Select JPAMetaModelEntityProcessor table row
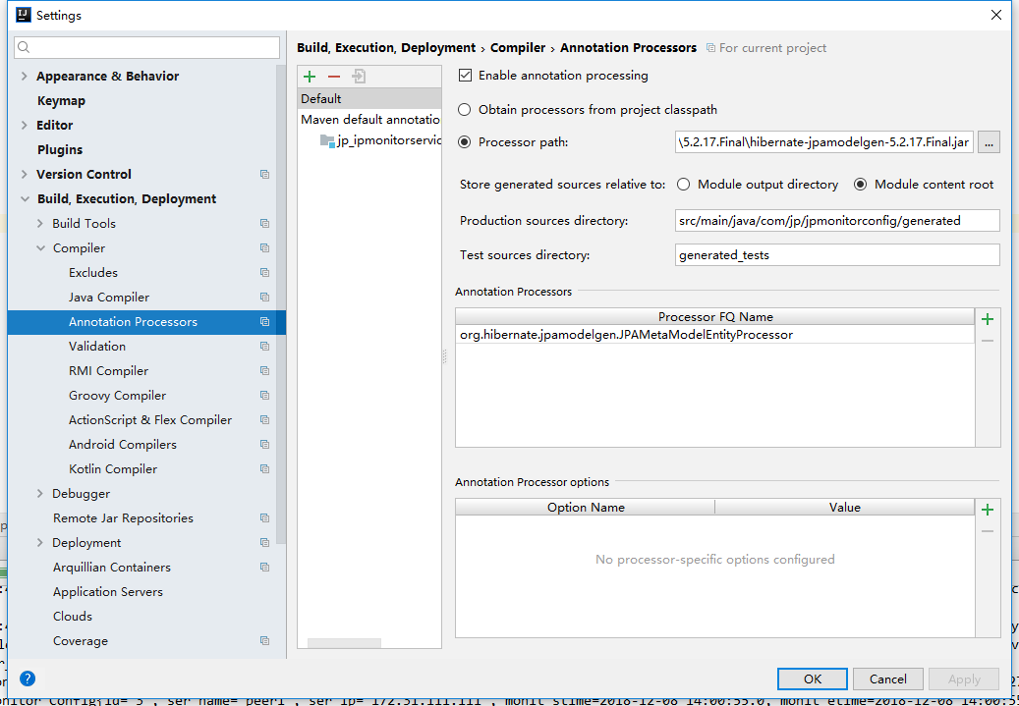 714,335
